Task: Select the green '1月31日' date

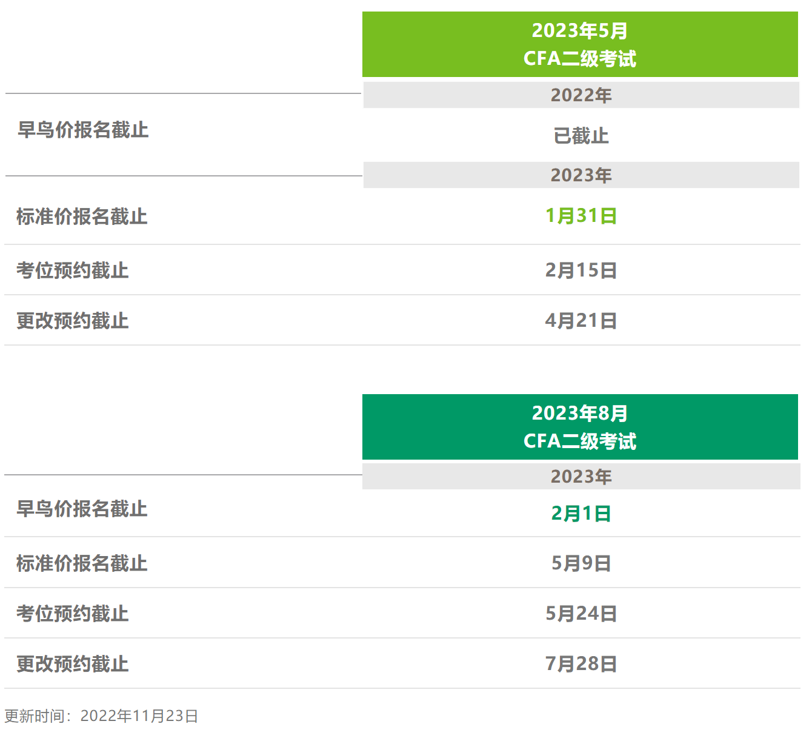Action: [581, 216]
